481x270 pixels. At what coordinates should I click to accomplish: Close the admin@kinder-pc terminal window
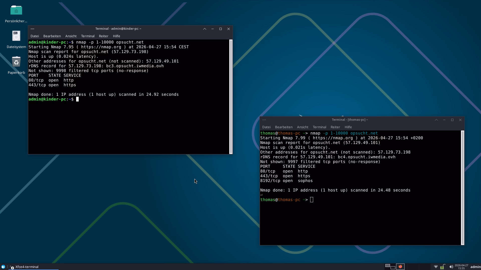click(228, 29)
